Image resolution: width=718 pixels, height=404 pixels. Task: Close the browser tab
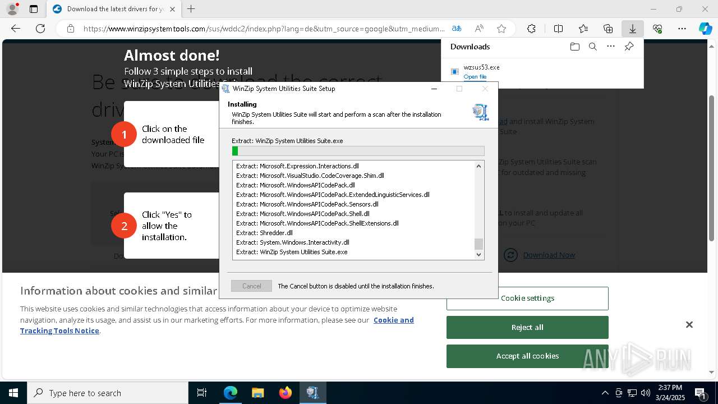pyautogui.click(x=172, y=9)
